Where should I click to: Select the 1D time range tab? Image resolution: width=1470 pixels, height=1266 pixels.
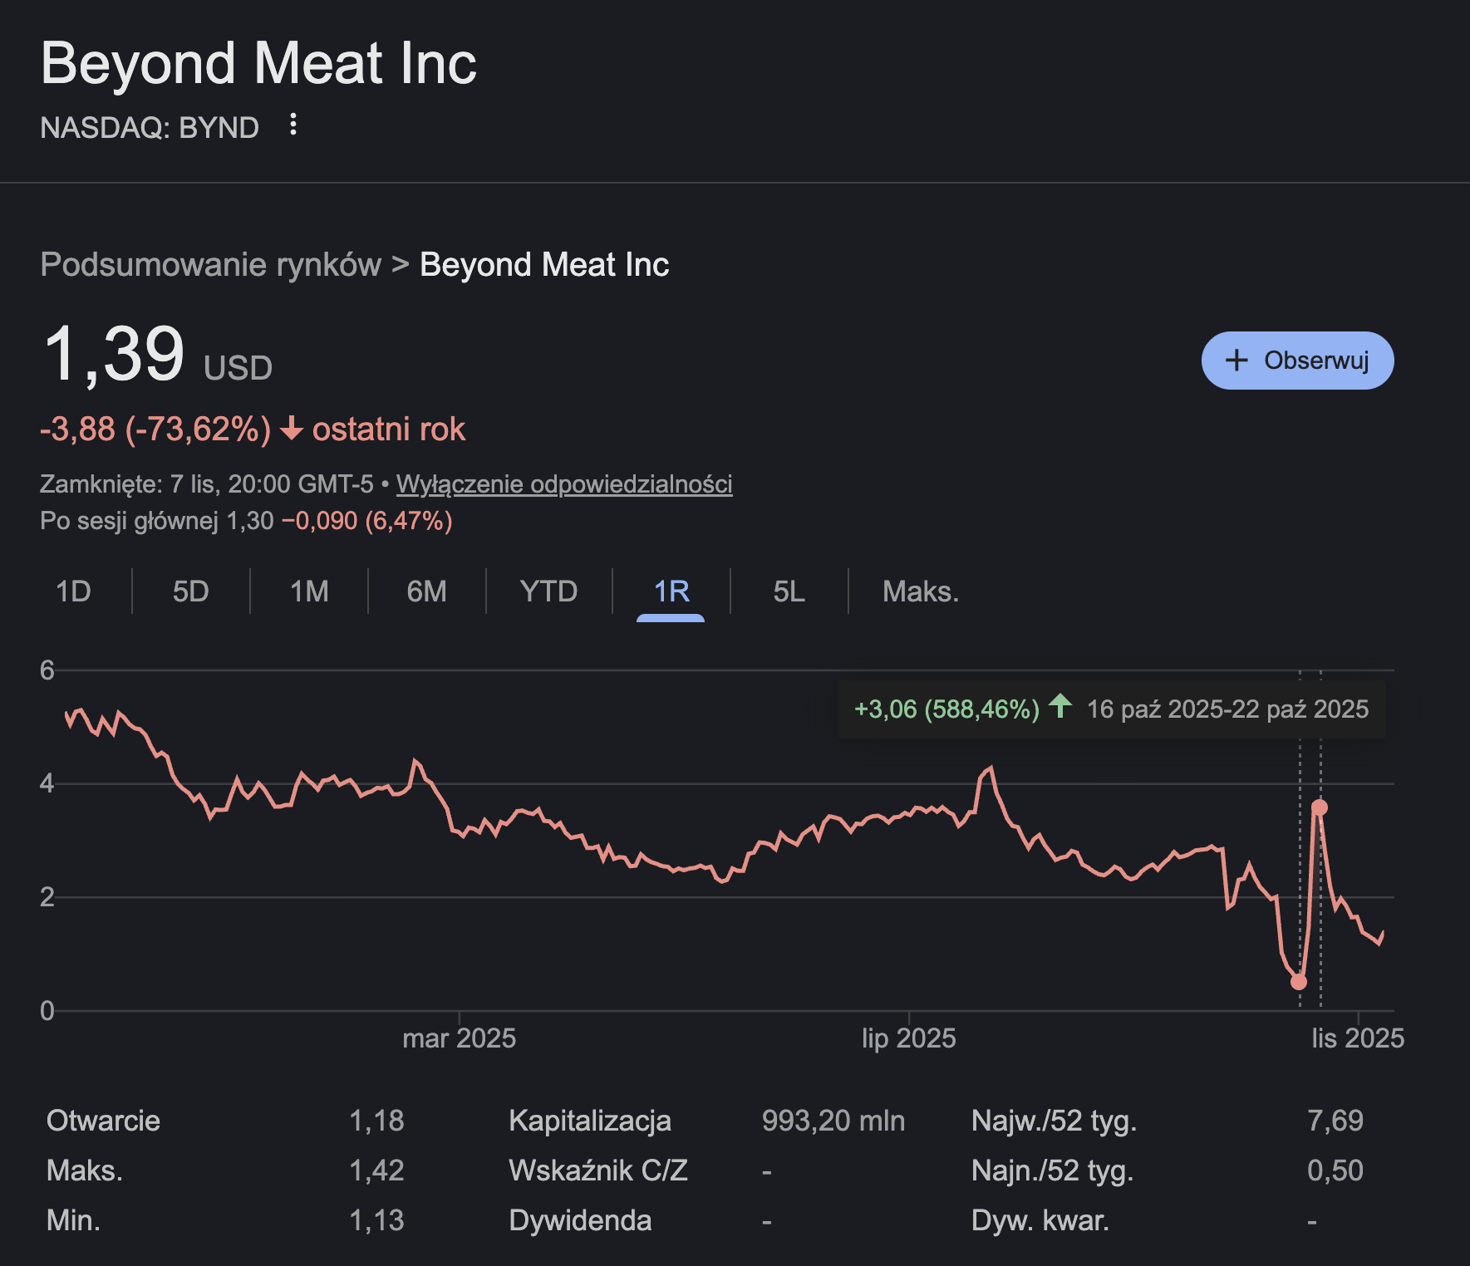point(73,591)
